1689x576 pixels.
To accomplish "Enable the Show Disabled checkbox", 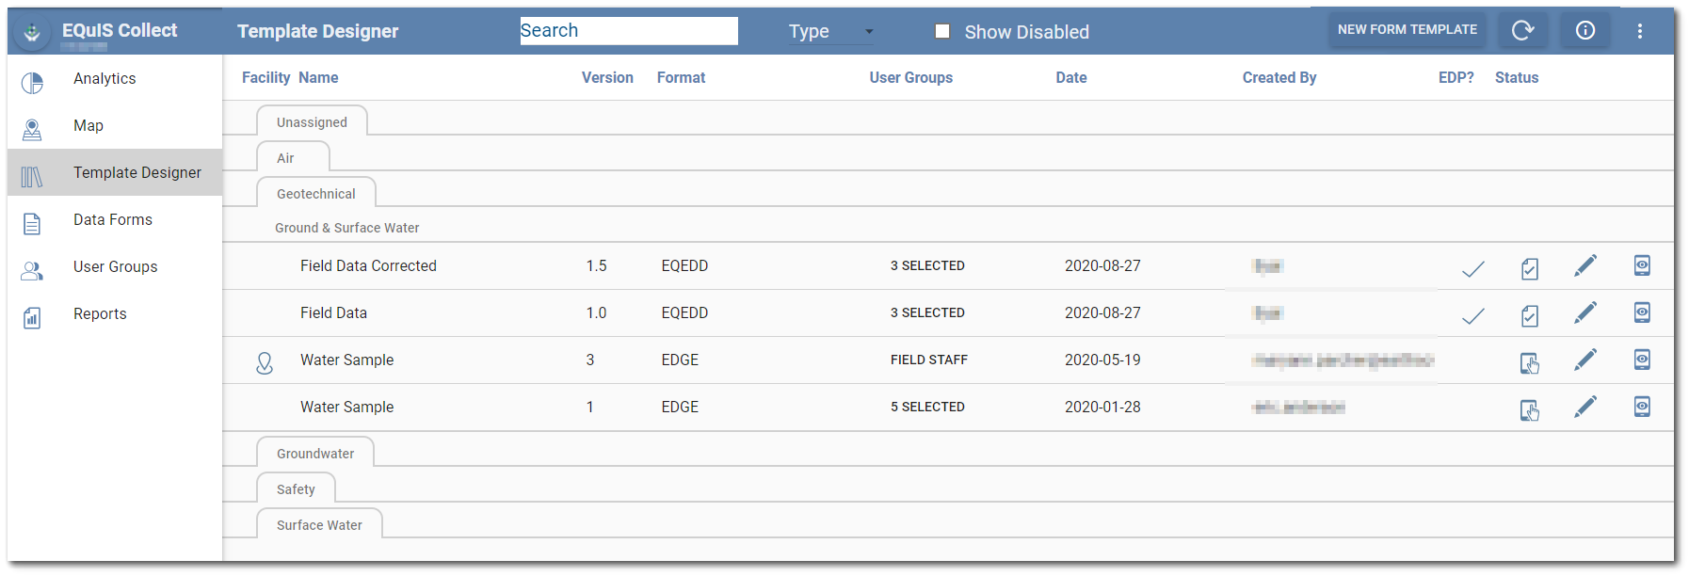I will (x=942, y=31).
